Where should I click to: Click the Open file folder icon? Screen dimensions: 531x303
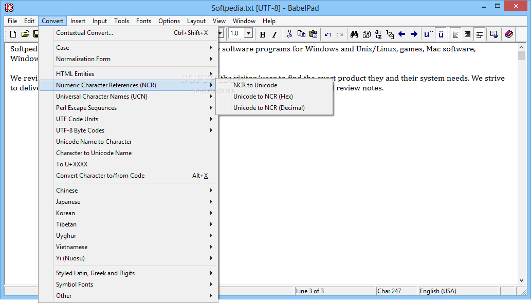[x=25, y=34]
